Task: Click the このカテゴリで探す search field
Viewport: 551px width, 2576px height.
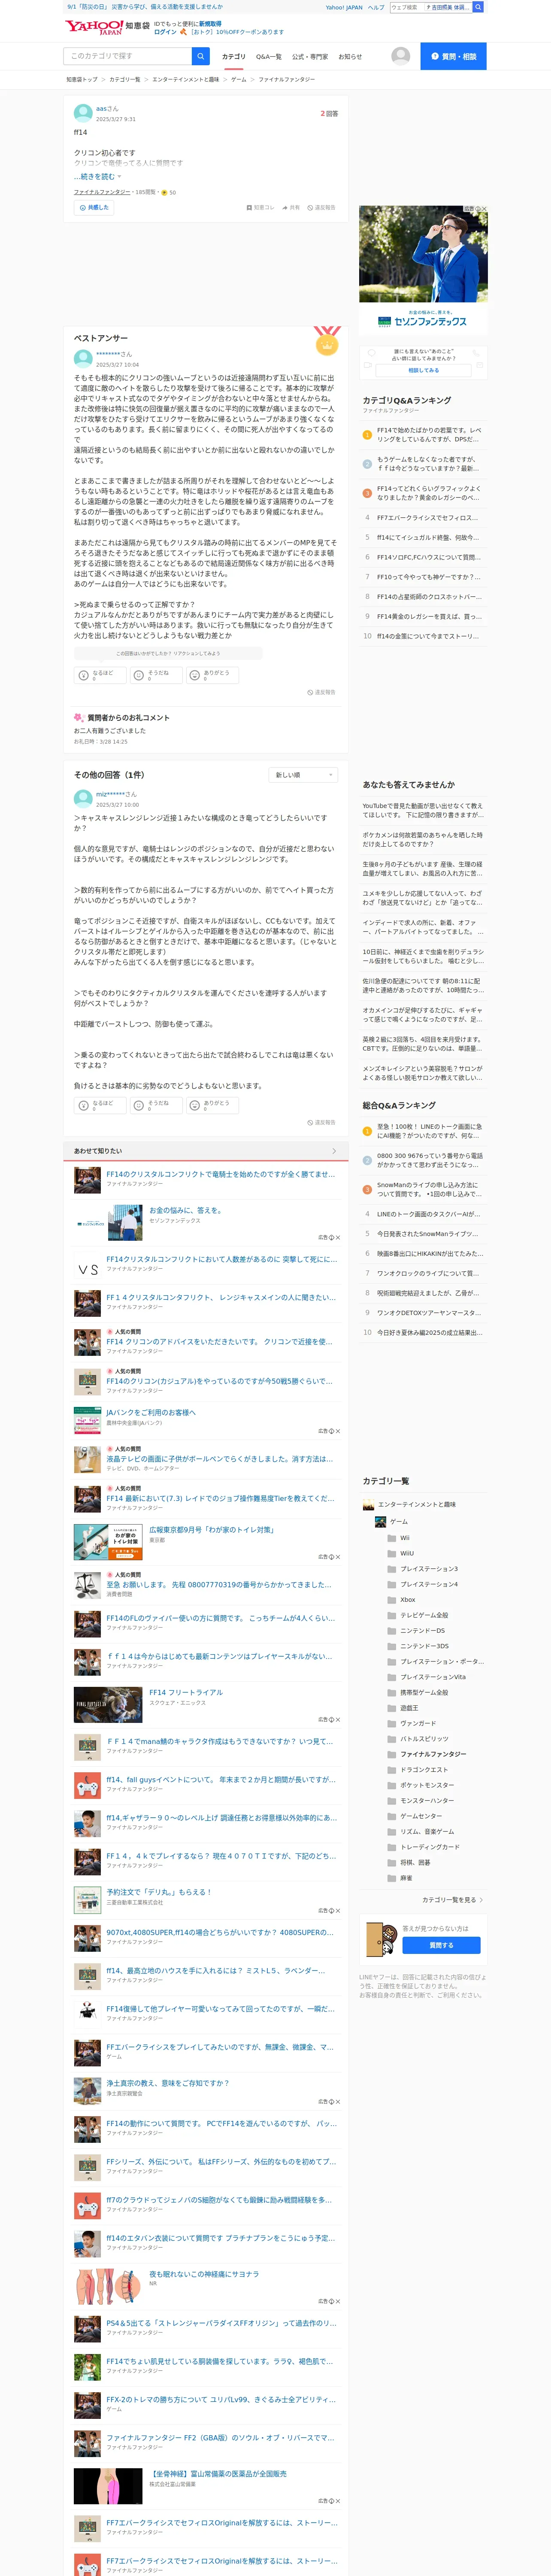Action: (x=127, y=56)
